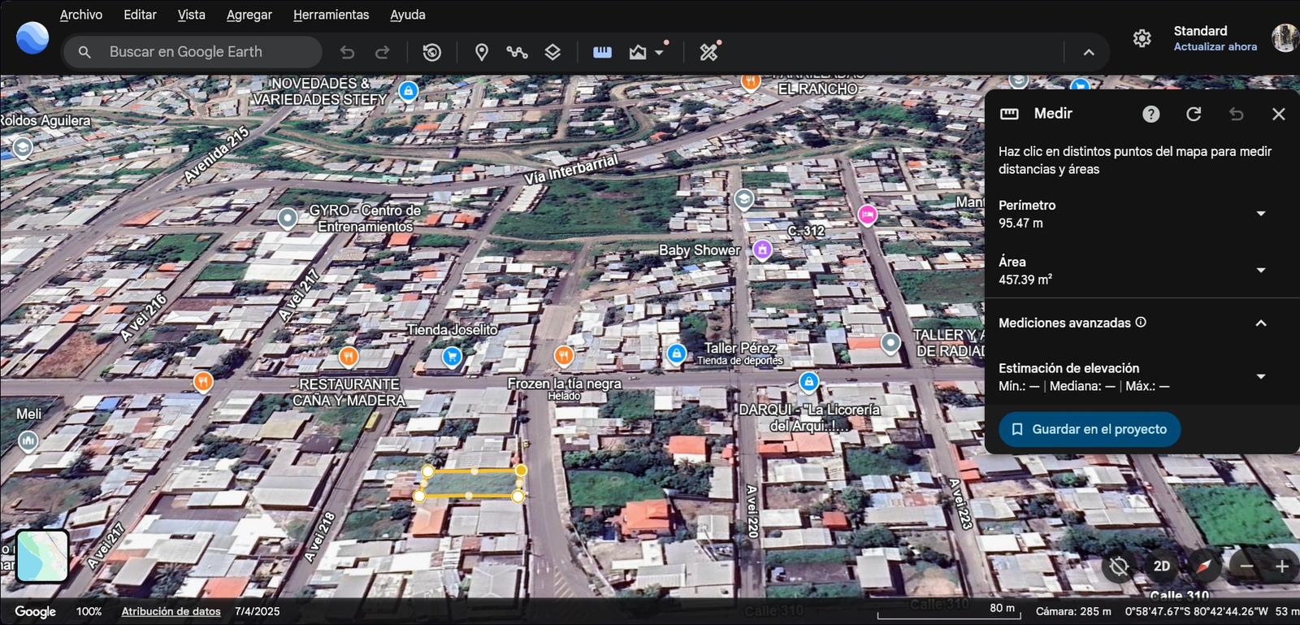Screen dimensions: 1300x625
Task: Open the Archivo menu
Action: [81, 15]
